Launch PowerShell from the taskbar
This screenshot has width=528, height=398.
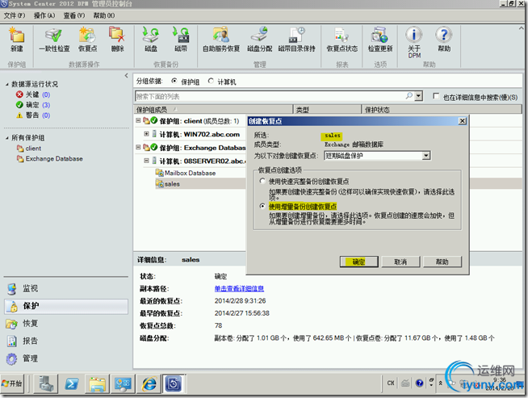point(72,383)
